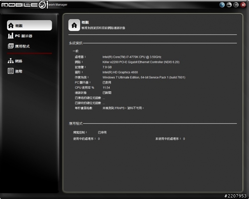Click the 7.9 GB memory value
Viewport: 249px width, 199px height.
(107, 67)
